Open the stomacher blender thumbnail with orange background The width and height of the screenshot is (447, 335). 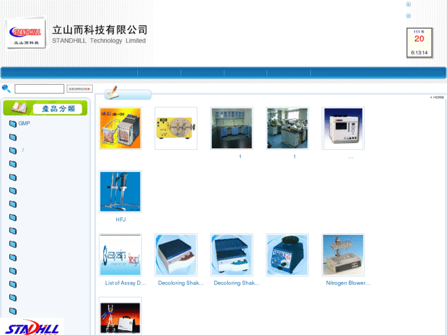click(121, 128)
